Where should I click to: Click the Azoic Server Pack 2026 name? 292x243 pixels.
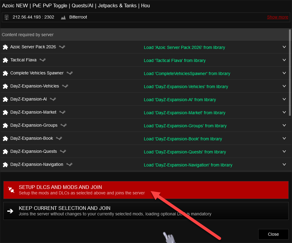point(33,47)
